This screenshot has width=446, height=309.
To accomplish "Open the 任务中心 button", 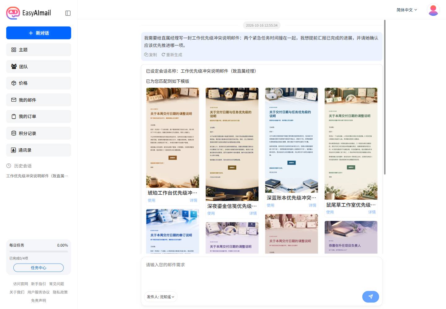I will point(38,268).
